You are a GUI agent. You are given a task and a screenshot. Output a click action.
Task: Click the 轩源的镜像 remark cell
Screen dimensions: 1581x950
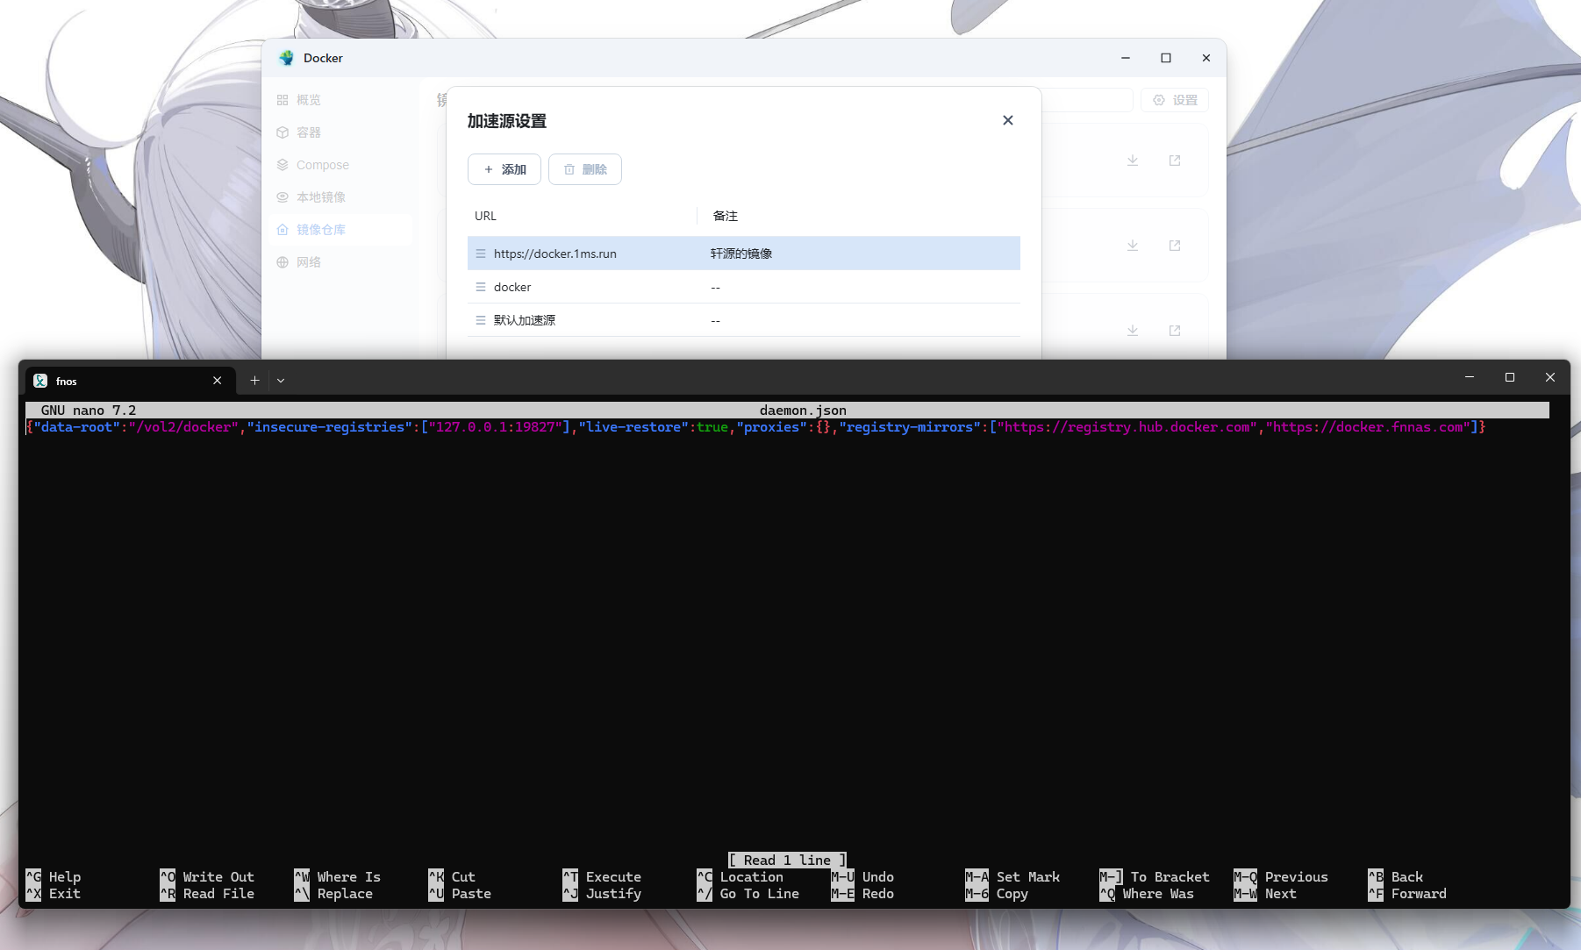(741, 254)
